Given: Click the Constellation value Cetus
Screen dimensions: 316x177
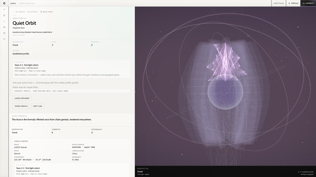Looking at the screenshot, I should click(x=75, y=154).
